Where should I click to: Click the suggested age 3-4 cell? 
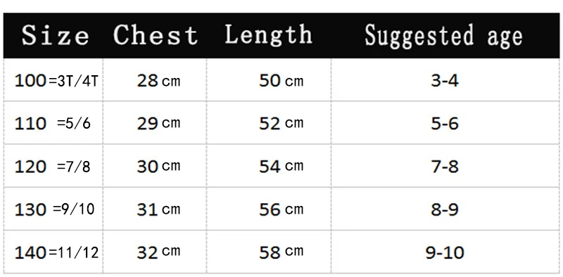tap(445, 81)
